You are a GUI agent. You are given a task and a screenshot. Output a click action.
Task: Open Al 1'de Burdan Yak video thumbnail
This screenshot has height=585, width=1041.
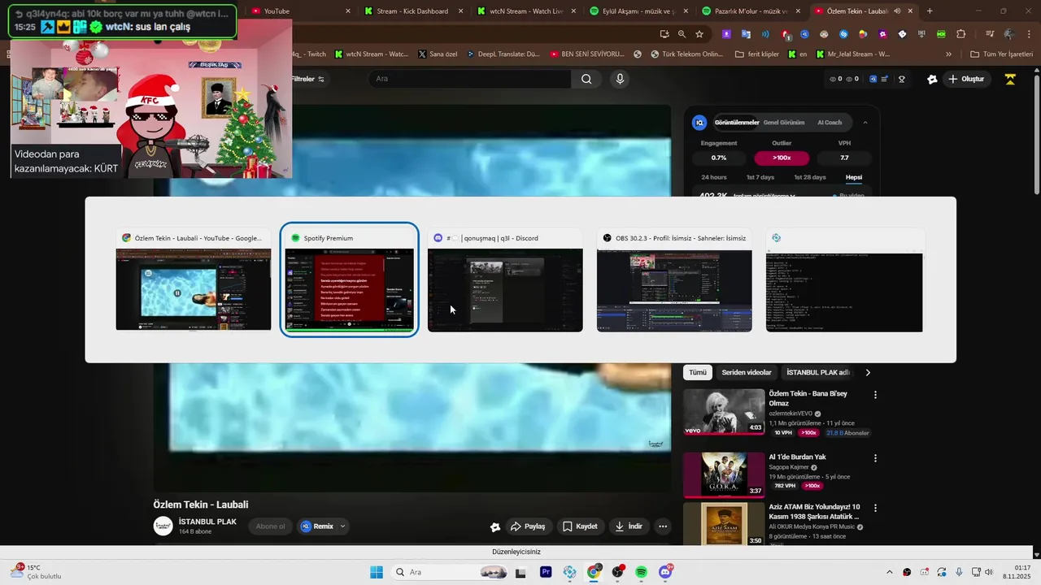click(x=724, y=474)
